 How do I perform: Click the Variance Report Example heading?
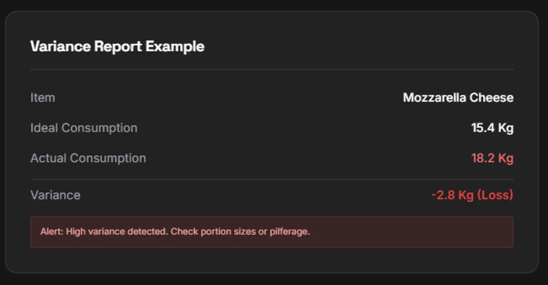[x=117, y=47]
